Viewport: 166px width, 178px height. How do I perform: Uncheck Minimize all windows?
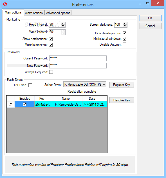click(124, 39)
